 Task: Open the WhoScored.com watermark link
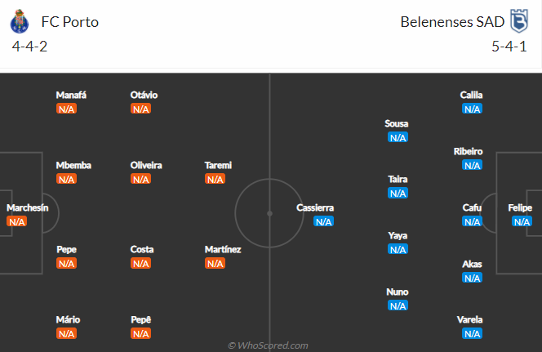click(268, 345)
